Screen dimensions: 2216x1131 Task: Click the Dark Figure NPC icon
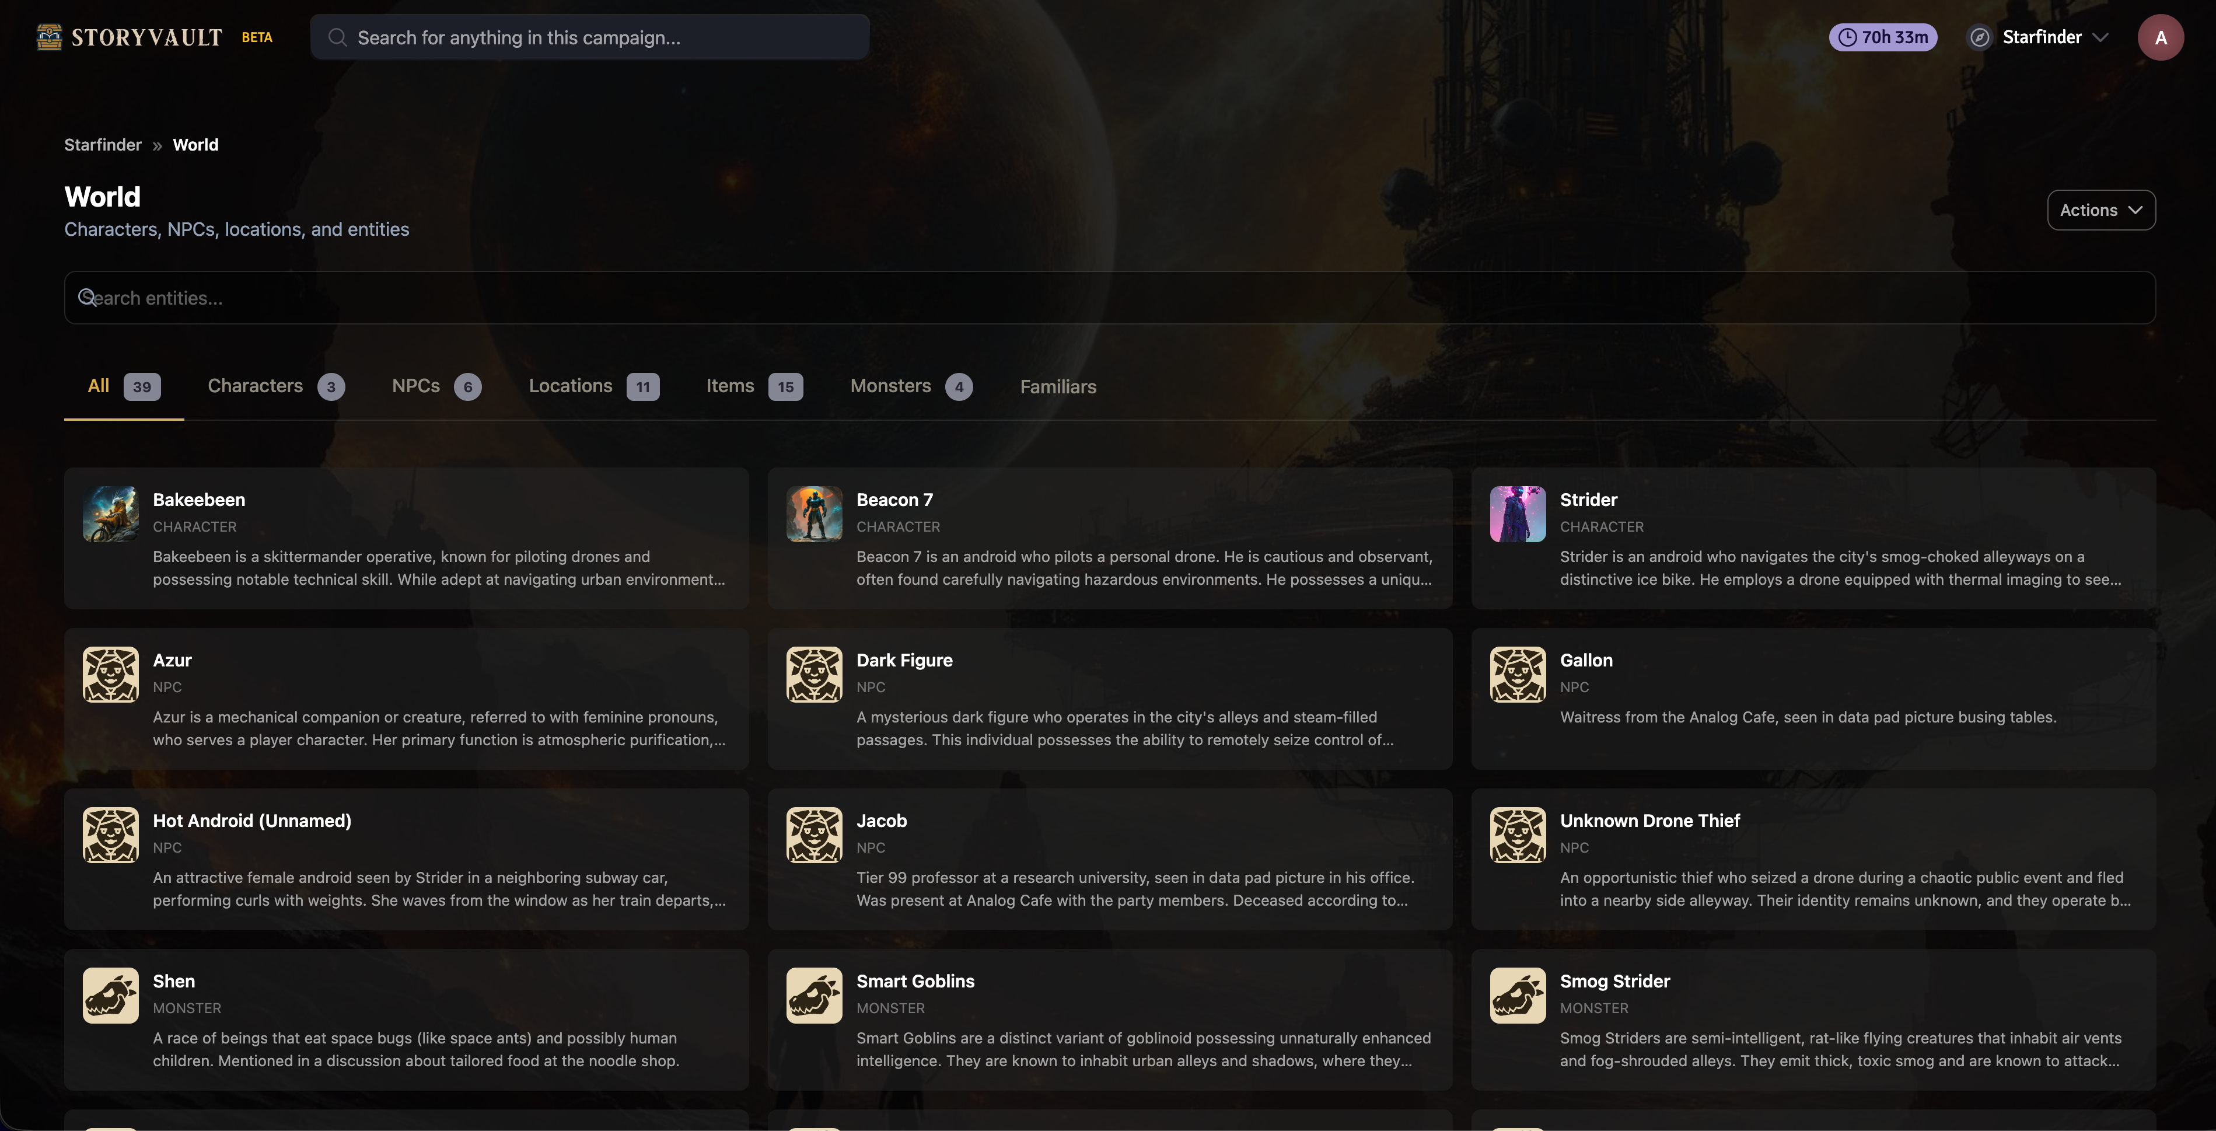pyautogui.click(x=813, y=674)
